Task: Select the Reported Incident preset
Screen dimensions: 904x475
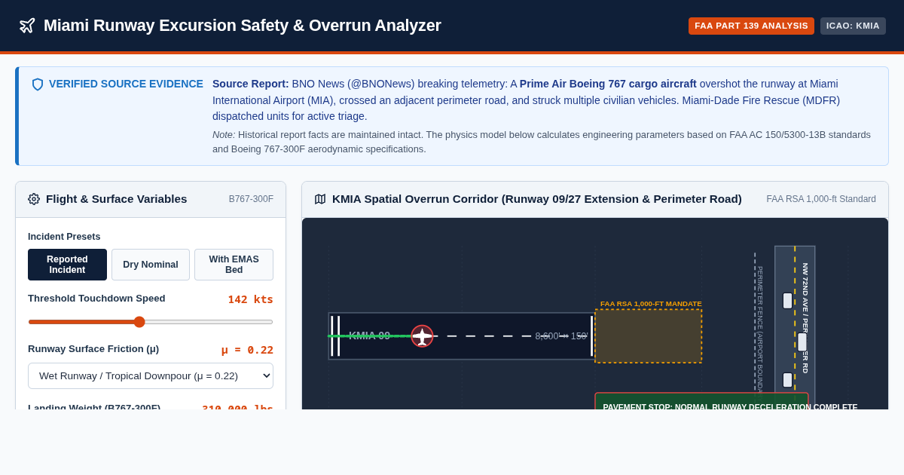Action: point(67,265)
